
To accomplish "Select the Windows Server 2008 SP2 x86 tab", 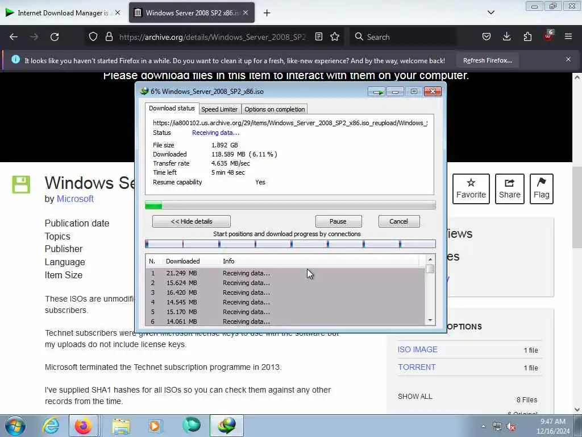I will [x=192, y=13].
